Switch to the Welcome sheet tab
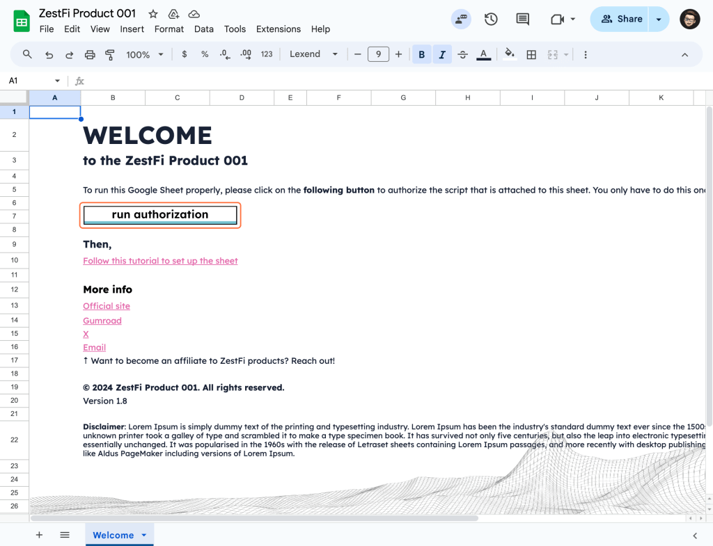This screenshot has width=713, height=546. [113, 535]
